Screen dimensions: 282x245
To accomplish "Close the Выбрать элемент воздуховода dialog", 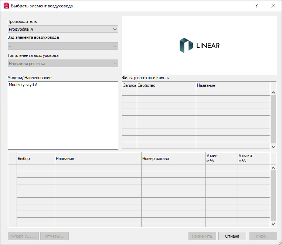I will [x=273, y=6].
